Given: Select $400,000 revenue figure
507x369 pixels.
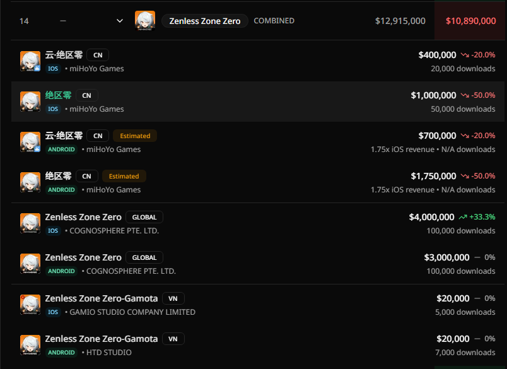Looking at the screenshot, I should (437, 55).
